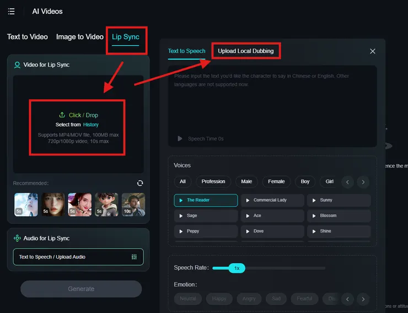
Task: Filter voices by Female
Action: tap(276, 181)
